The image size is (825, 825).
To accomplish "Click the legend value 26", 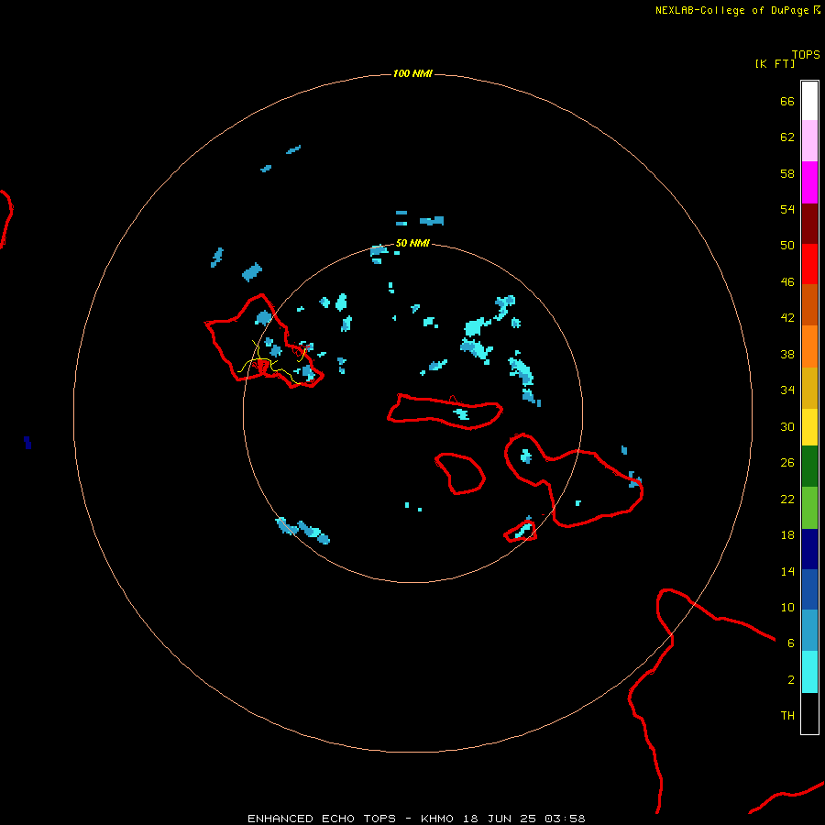I will 787,463.
